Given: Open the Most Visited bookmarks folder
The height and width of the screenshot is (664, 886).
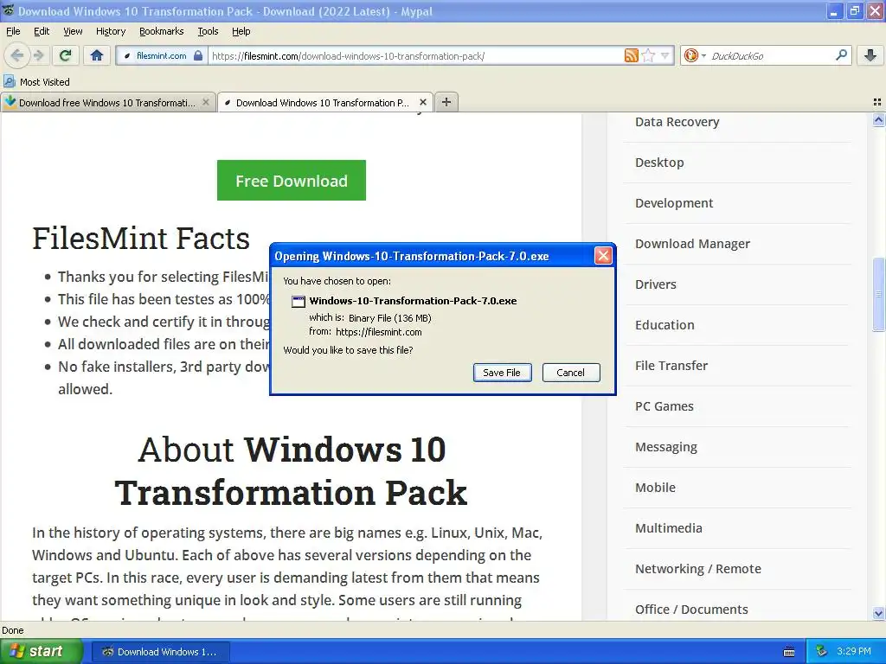Looking at the screenshot, I should tap(37, 82).
